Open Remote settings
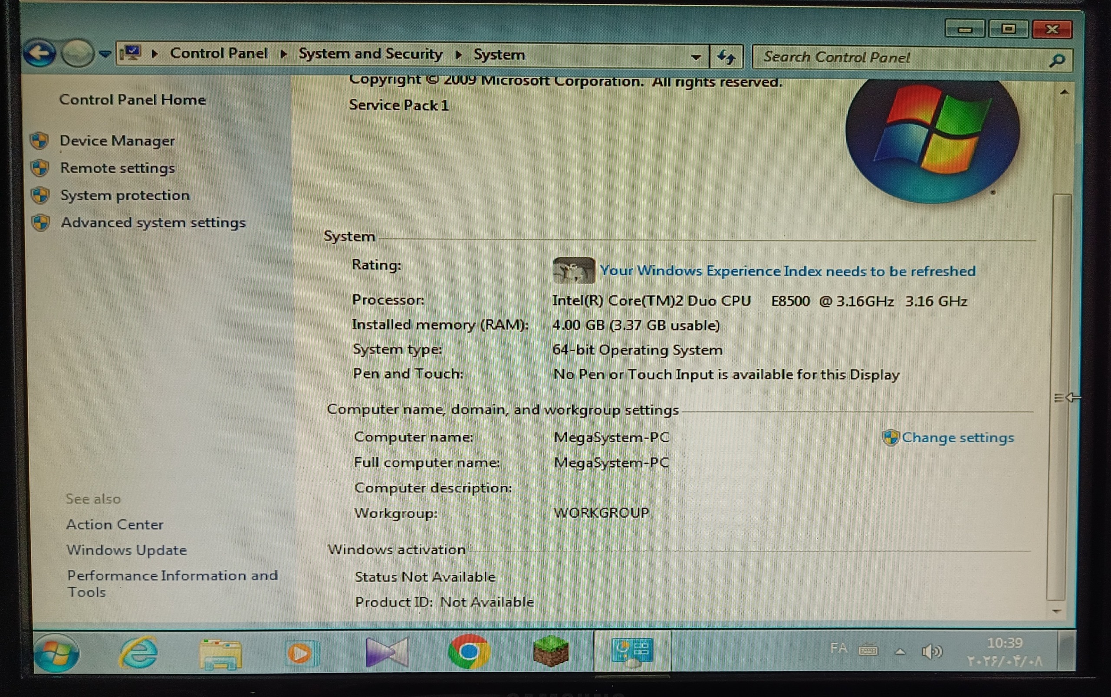The height and width of the screenshot is (697, 1111). (x=118, y=168)
